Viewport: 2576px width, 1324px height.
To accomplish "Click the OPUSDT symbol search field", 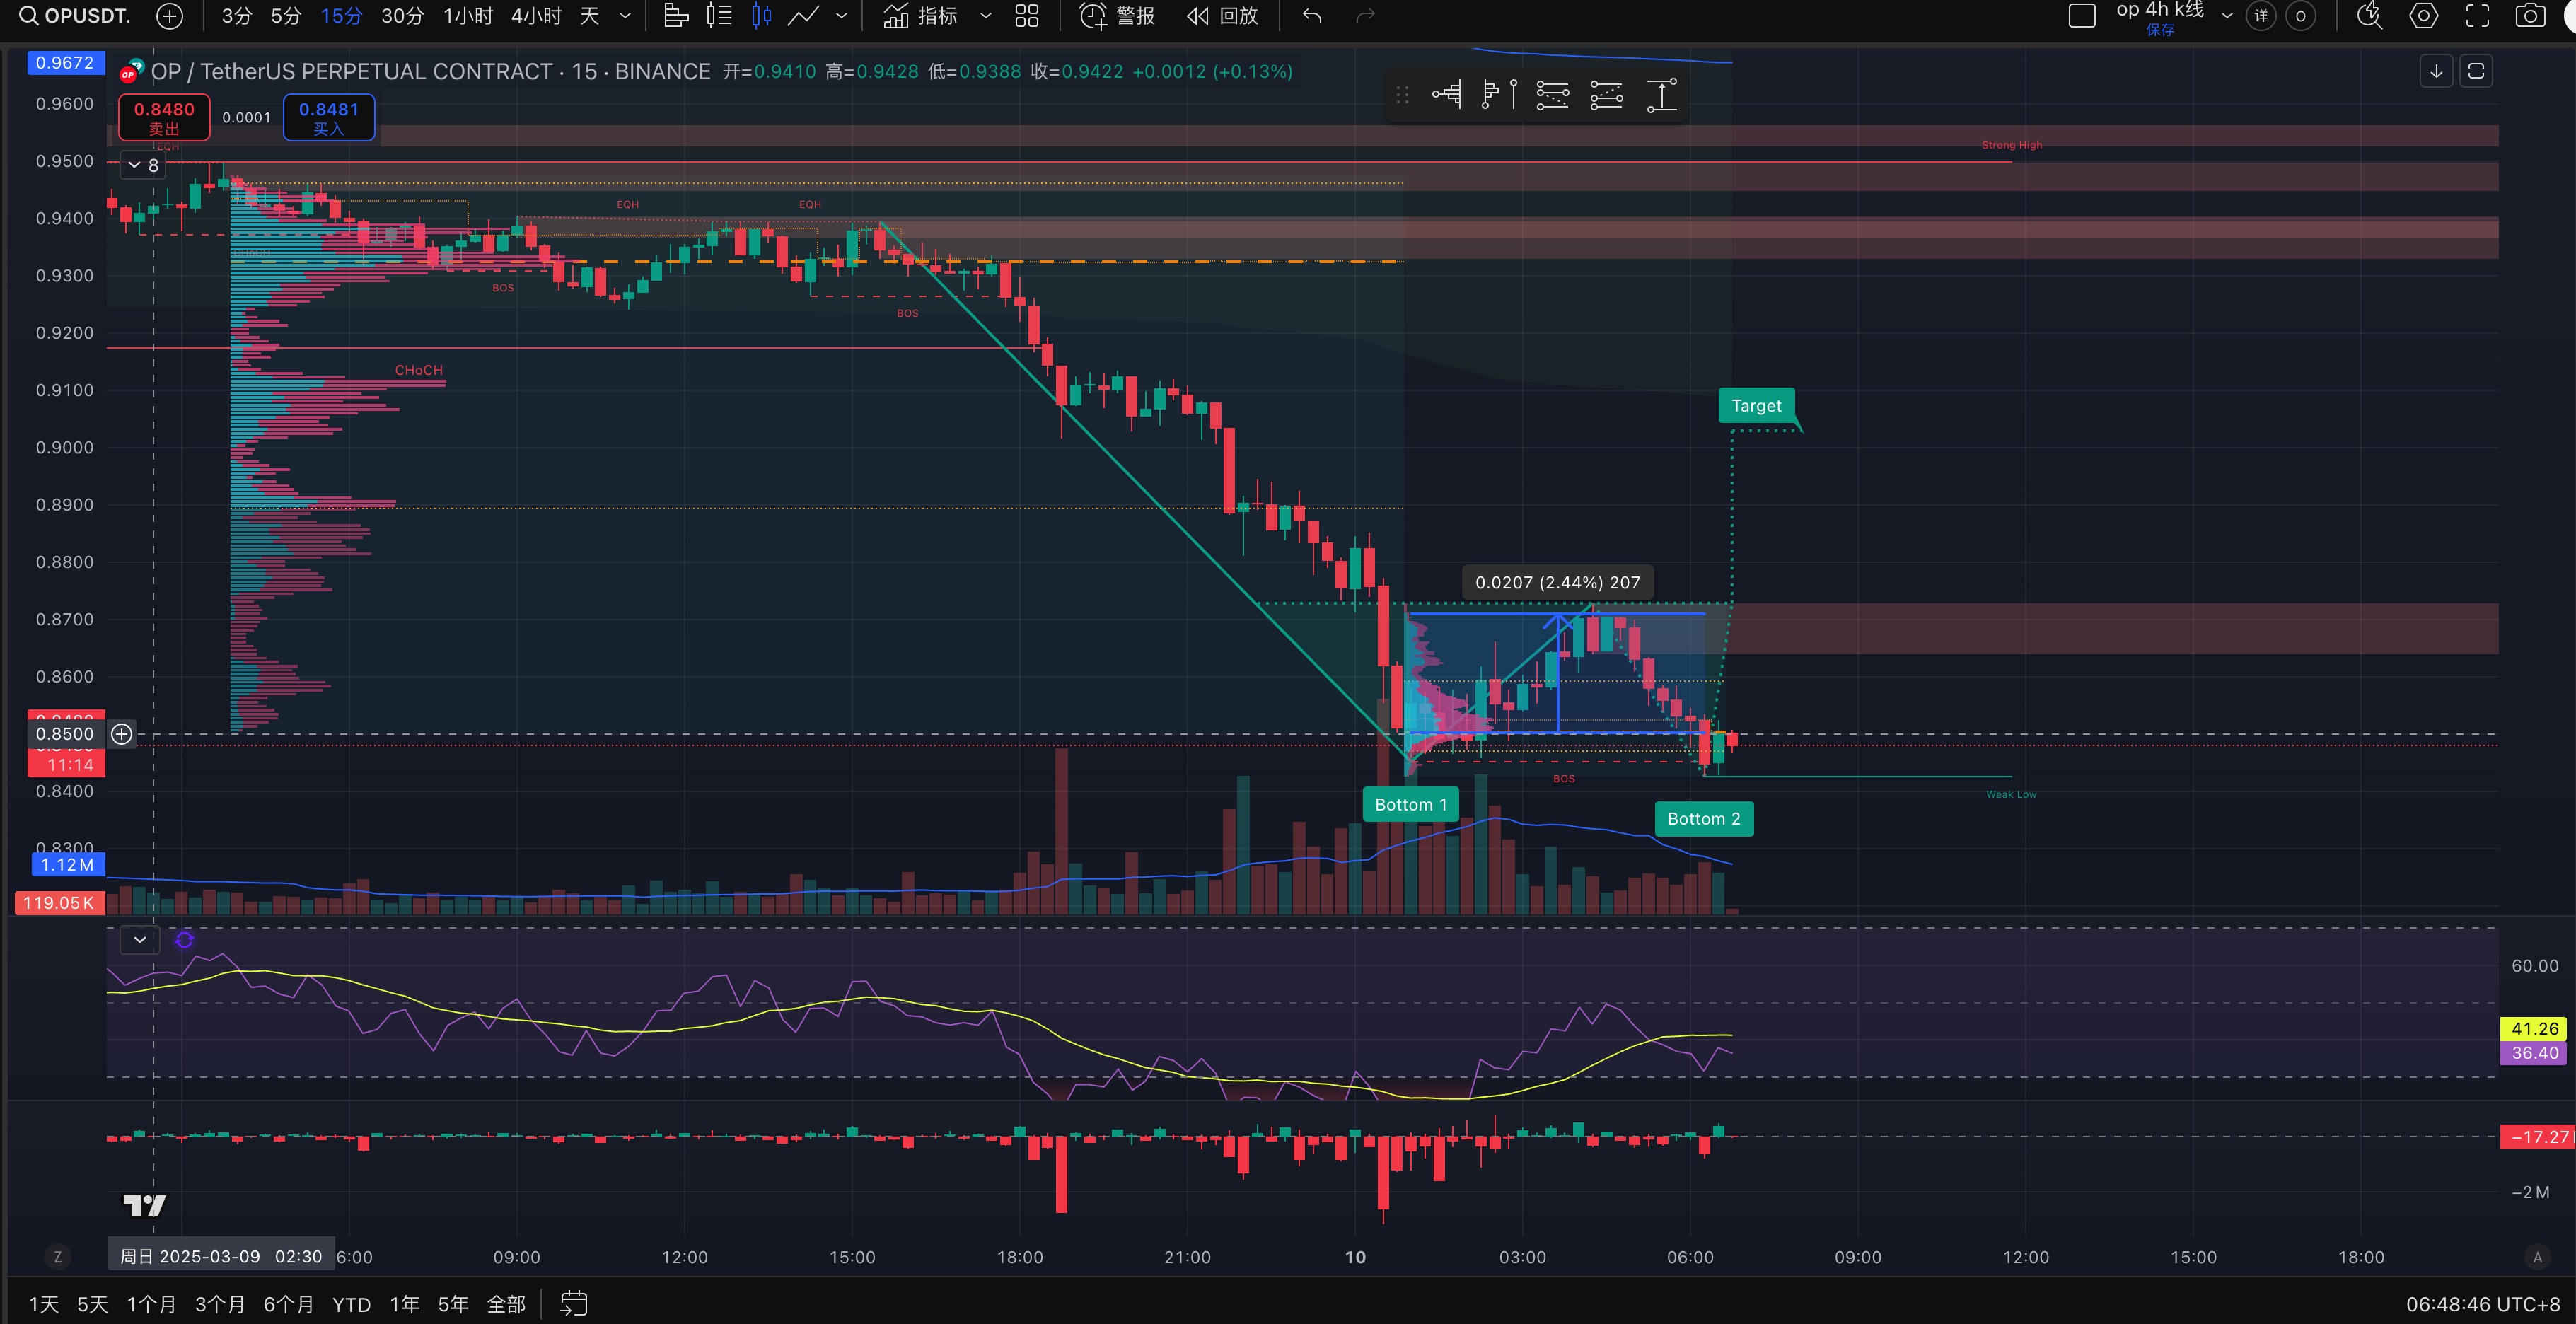I will (76, 16).
